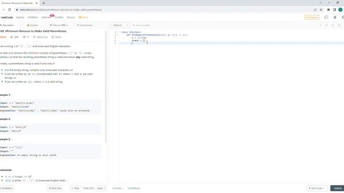Image resolution: width=344 pixels, height=193 pixels.
Task: Open the browser side panel icon
Action: pos(334,10)
